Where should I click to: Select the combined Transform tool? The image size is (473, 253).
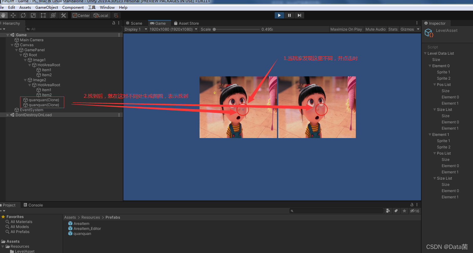pyautogui.click(x=53, y=15)
